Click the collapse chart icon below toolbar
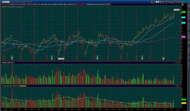This screenshot has height=111, width=190. coord(183,4)
